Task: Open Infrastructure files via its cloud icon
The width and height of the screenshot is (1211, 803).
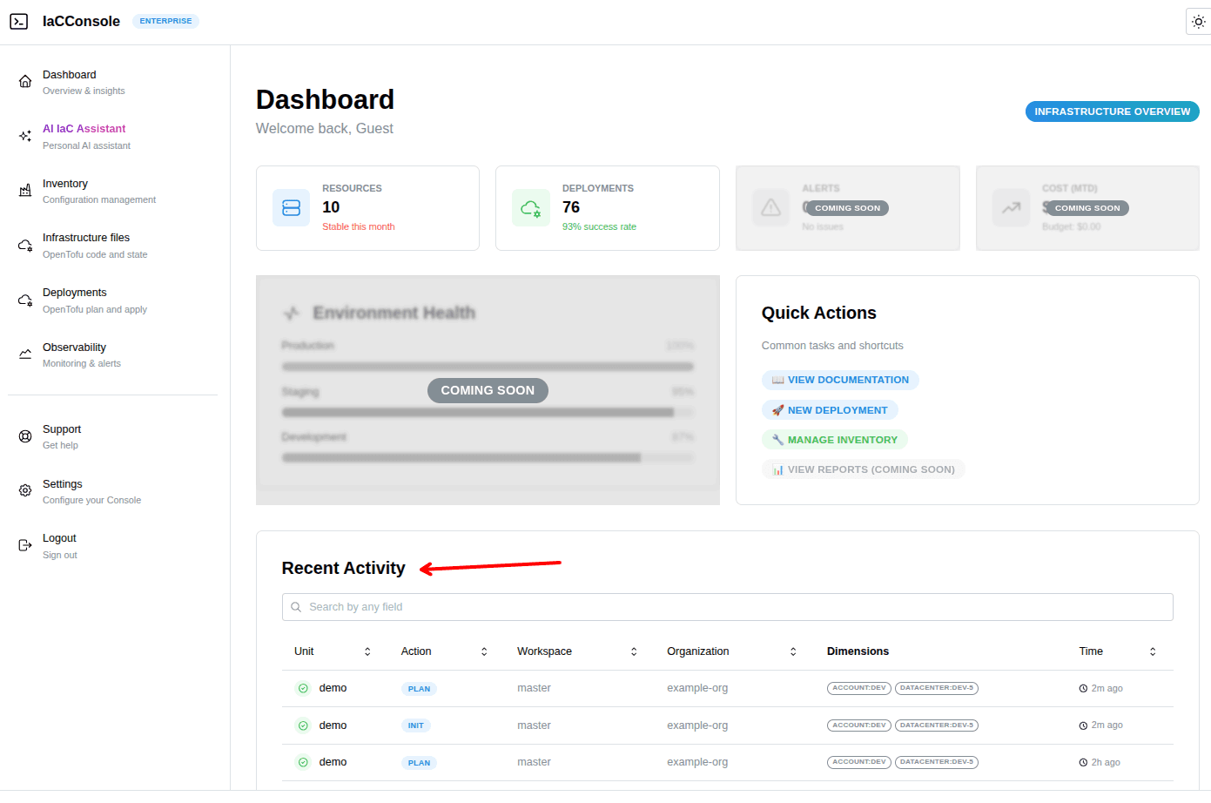Action: pos(25,244)
